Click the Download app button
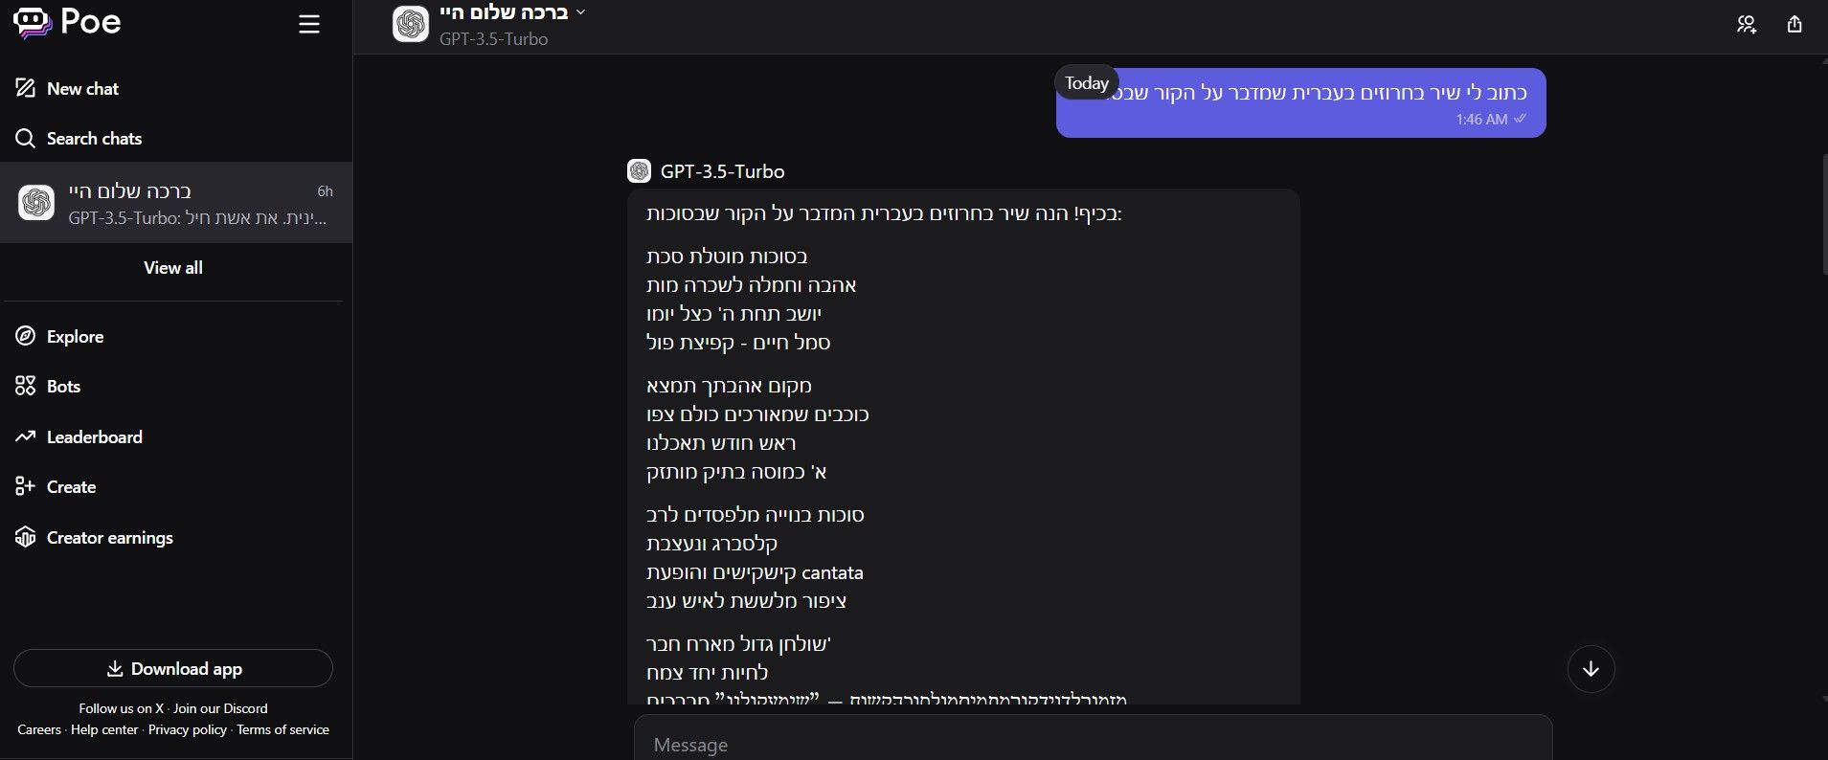 173,668
